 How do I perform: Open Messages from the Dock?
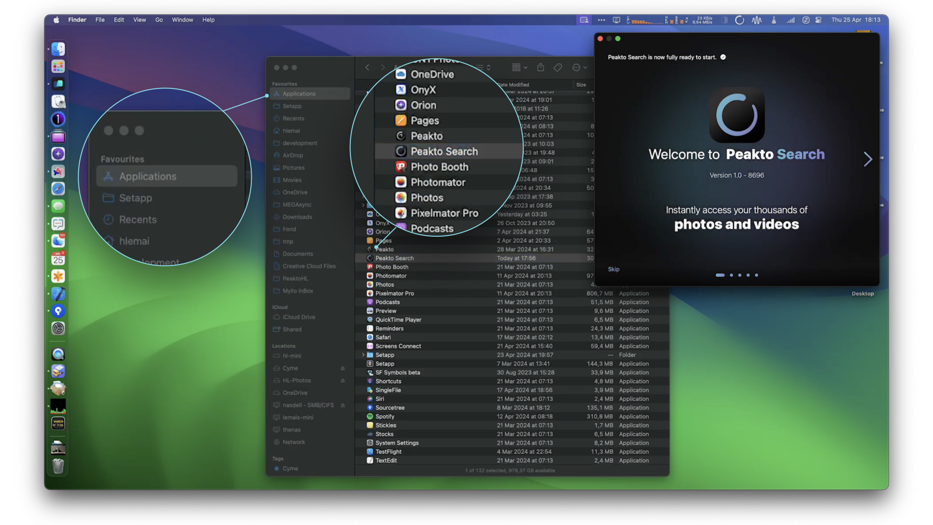click(58, 206)
